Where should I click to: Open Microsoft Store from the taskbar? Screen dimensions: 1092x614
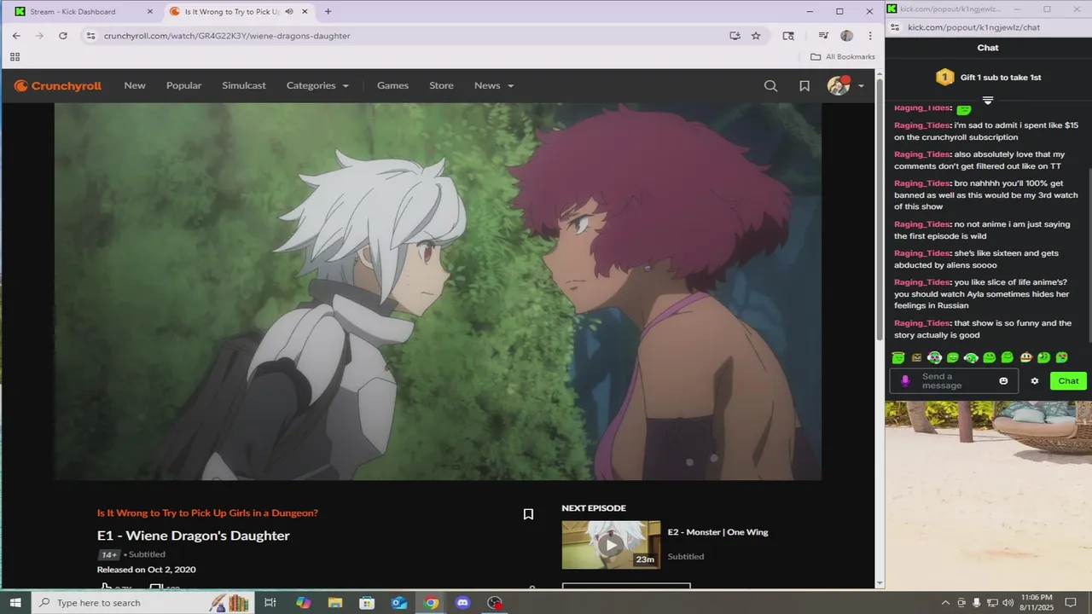367,603
